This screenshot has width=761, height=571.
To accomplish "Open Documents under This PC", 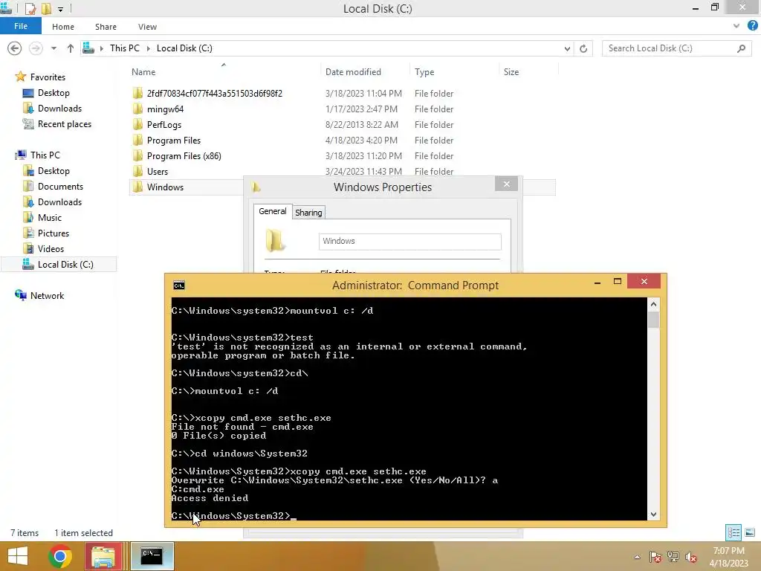I will (60, 187).
